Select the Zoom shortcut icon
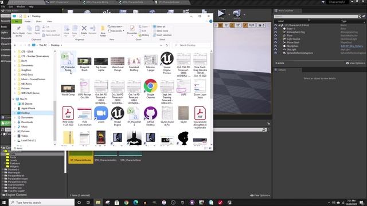The width and height of the screenshot is (367, 206). coord(101,114)
